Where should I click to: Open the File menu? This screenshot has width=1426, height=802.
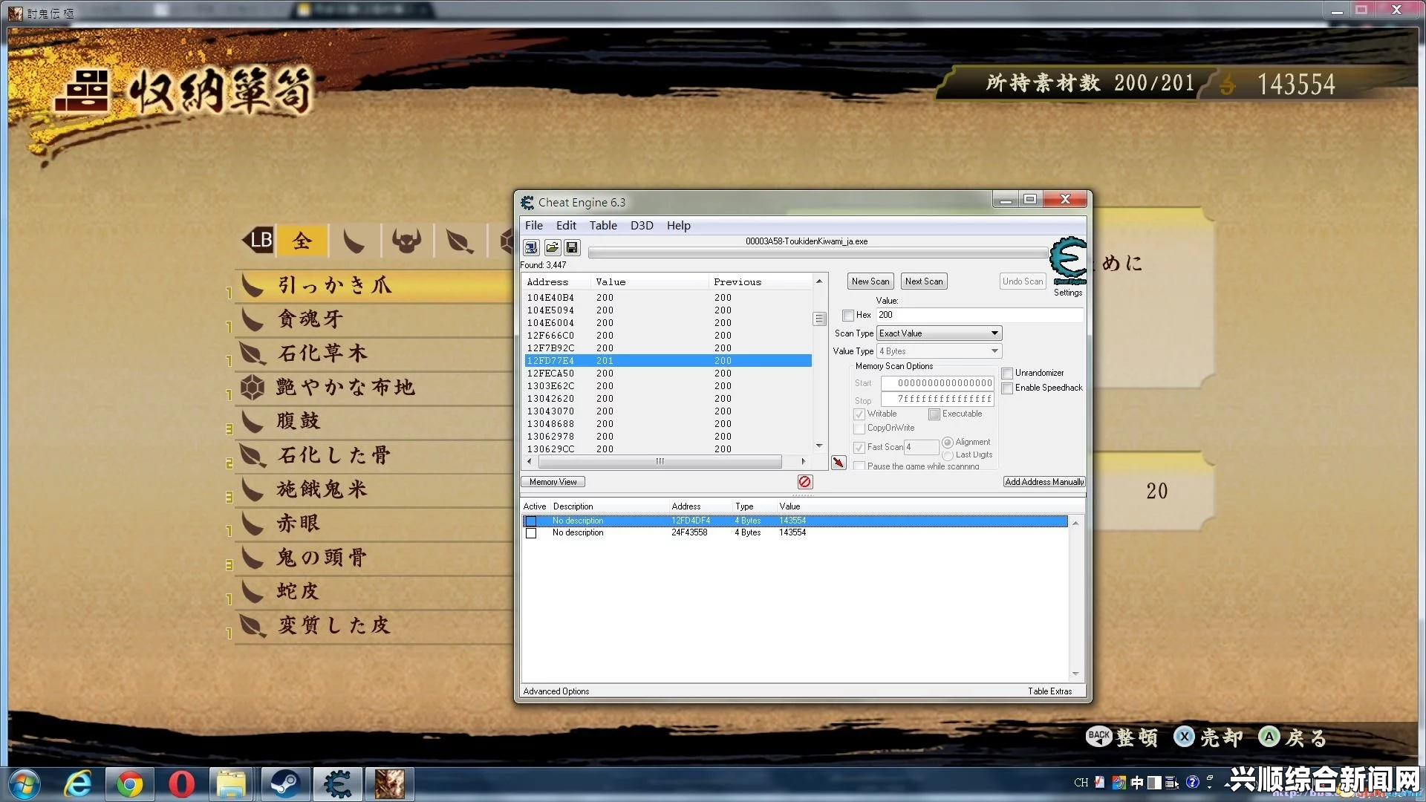534,226
